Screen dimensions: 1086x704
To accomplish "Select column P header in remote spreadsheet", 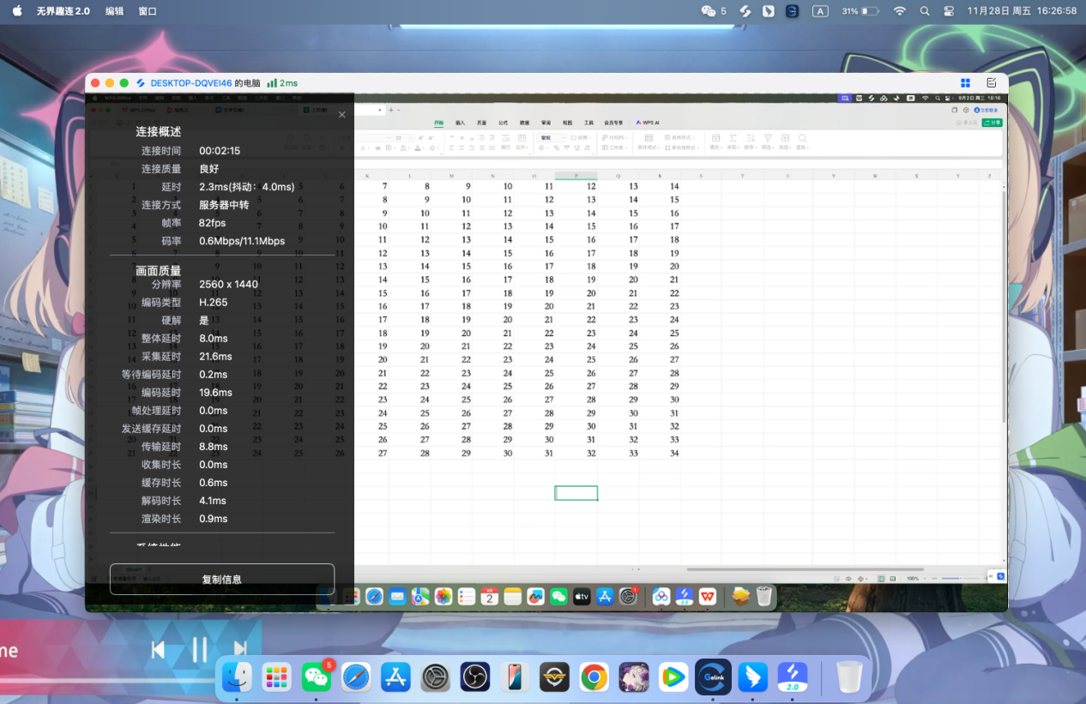I will click(576, 176).
